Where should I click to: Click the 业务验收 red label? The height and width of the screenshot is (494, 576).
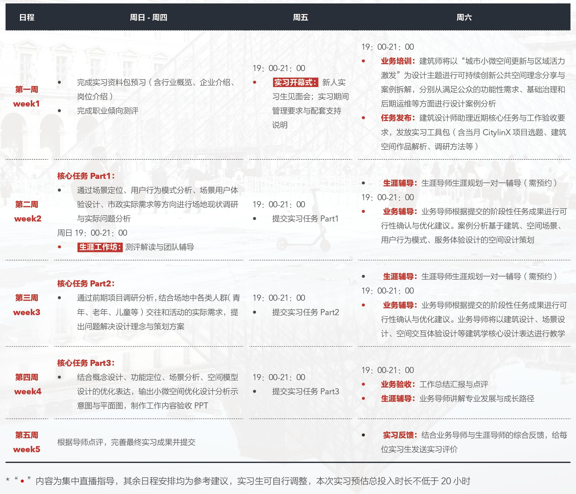click(398, 385)
